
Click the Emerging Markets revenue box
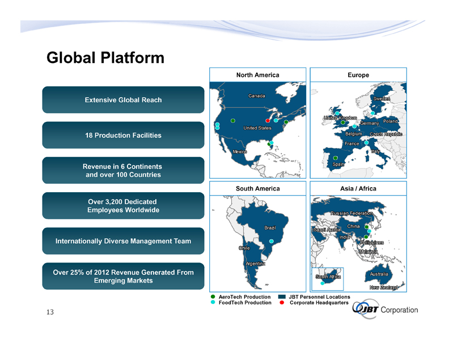[x=123, y=277]
